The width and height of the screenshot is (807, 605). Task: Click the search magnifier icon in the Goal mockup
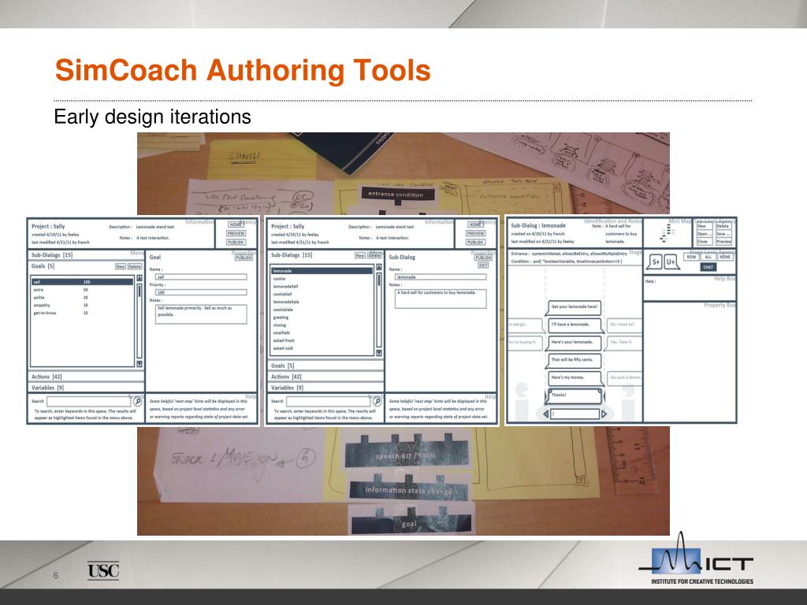pyautogui.click(x=138, y=401)
